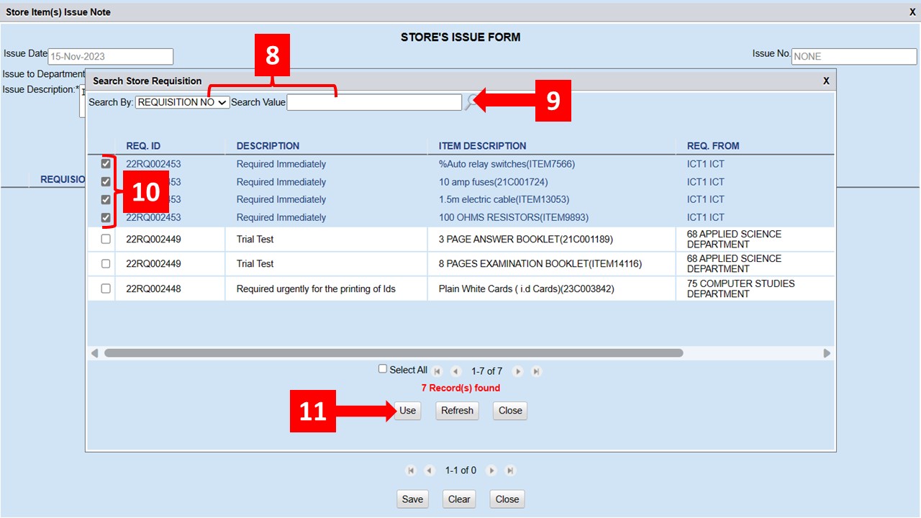This screenshot has height=518, width=921.
Task: Go to next page in search dialog
Action: click(517, 371)
